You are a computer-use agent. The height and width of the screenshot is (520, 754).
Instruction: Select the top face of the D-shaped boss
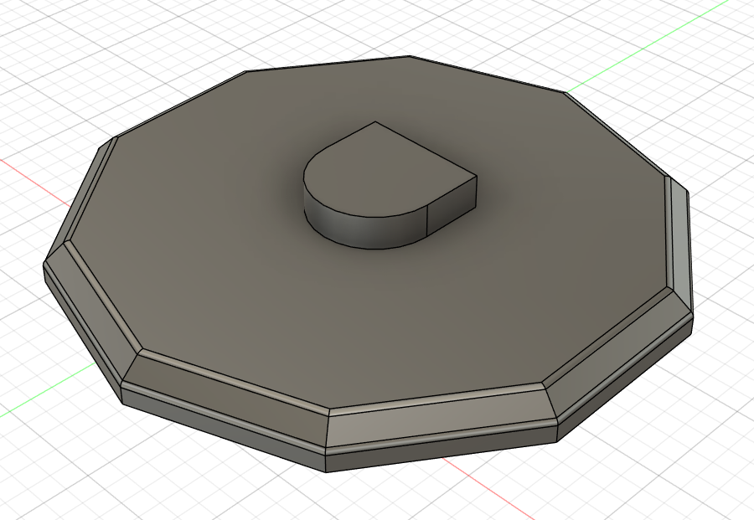(385, 171)
